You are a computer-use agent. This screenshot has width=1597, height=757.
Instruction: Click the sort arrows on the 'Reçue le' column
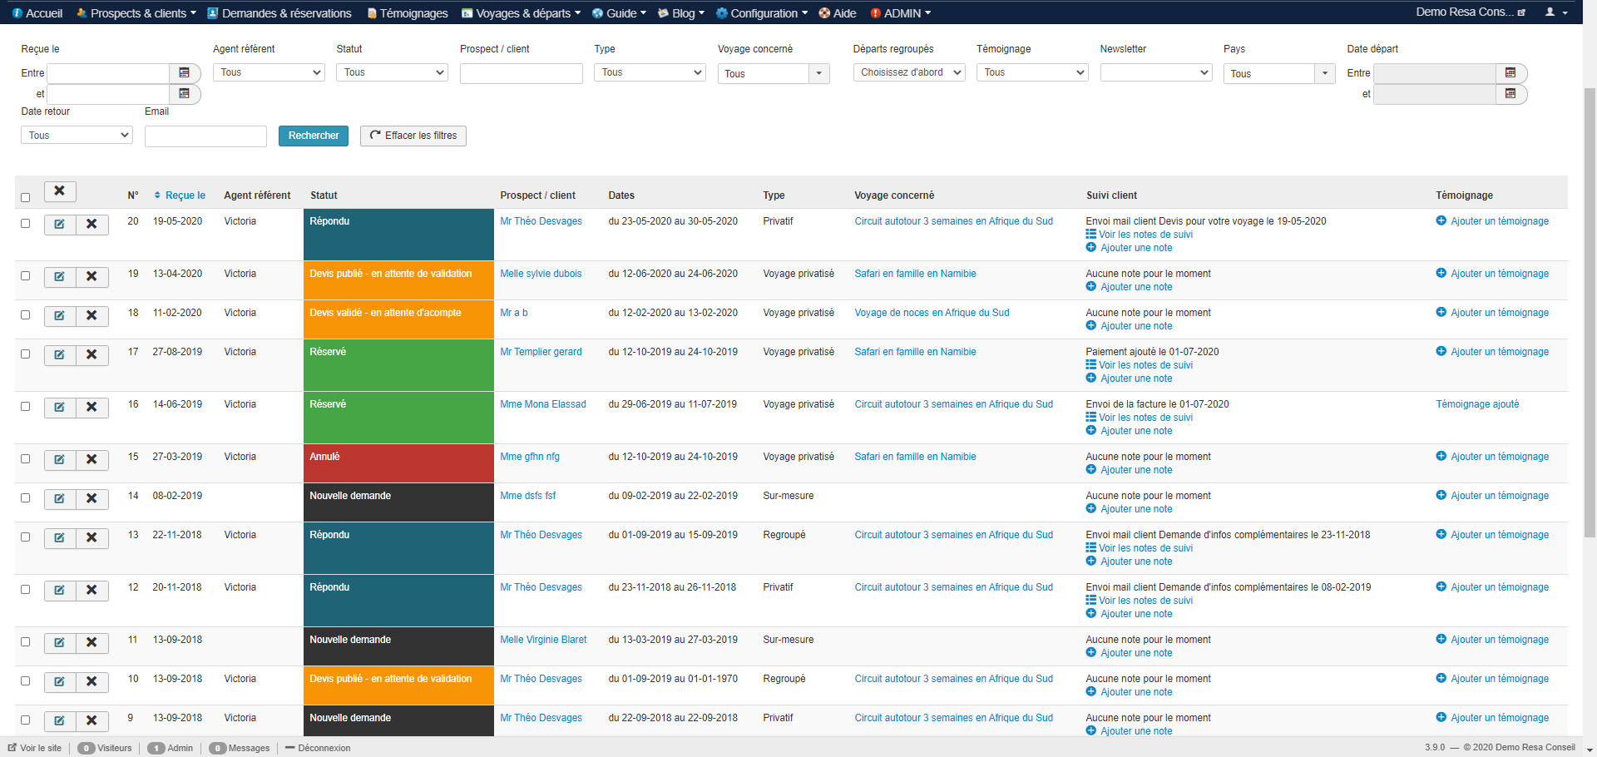[157, 195]
